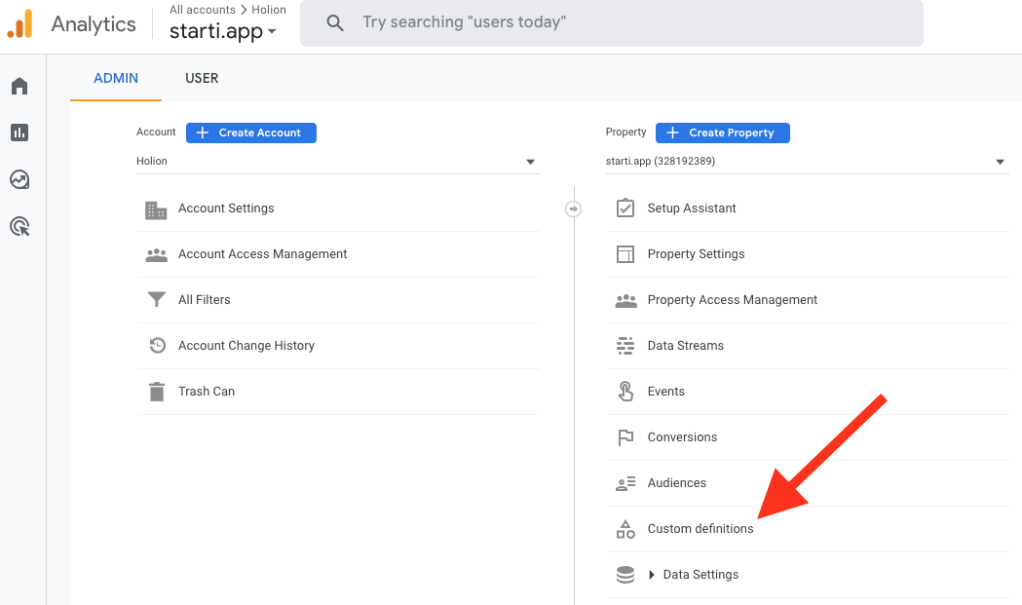Select the Reports icon in the sidebar
Viewport: 1022px width, 605px height.
tap(19, 132)
